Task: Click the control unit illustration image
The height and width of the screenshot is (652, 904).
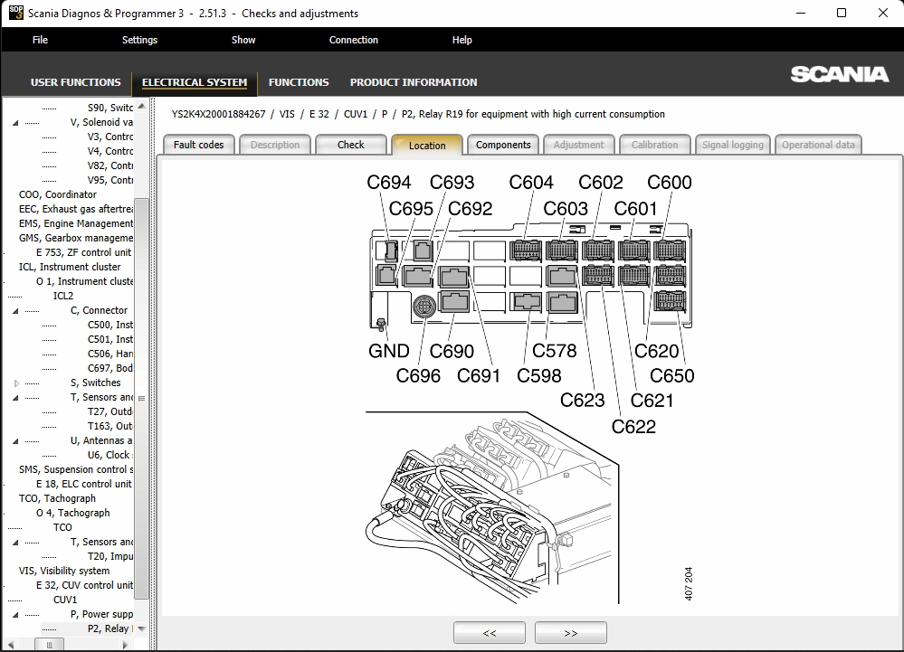Action: tap(492, 507)
